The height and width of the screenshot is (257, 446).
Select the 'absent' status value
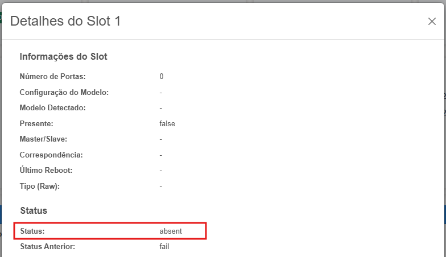[x=171, y=231]
